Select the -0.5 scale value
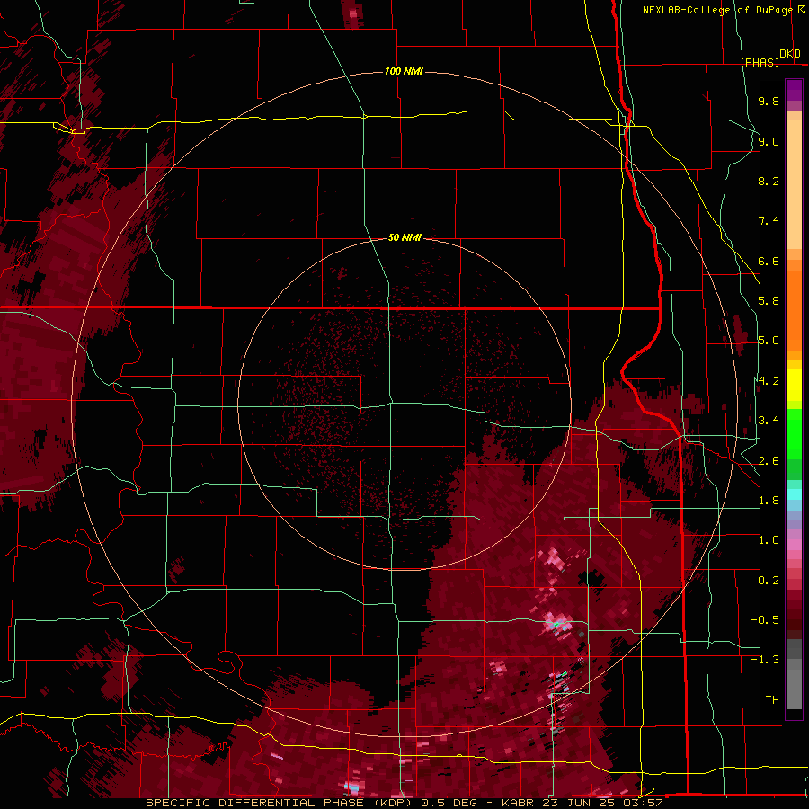This screenshot has height=809, width=809. point(765,620)
